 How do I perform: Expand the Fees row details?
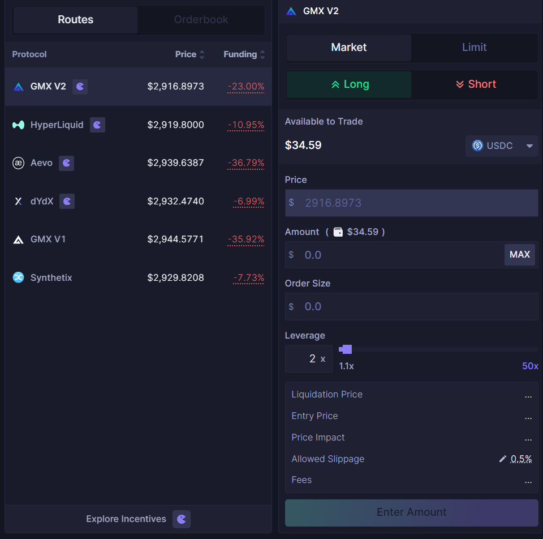pos(528,481)
